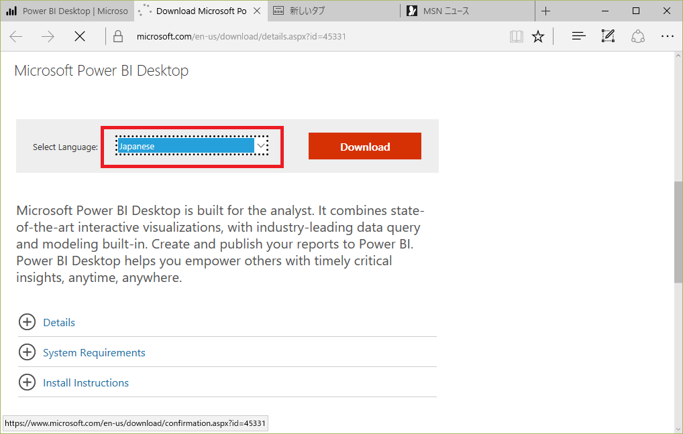Open the Select Language dropdown

click(192, 146)
